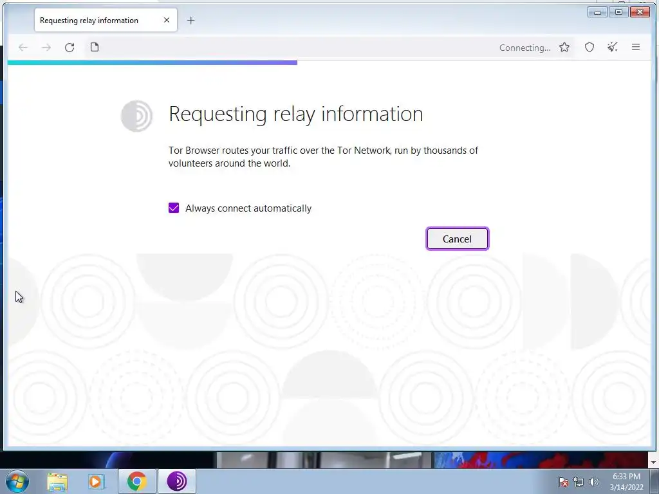Maximize the Tor Browser window

(x=618, y=12)
